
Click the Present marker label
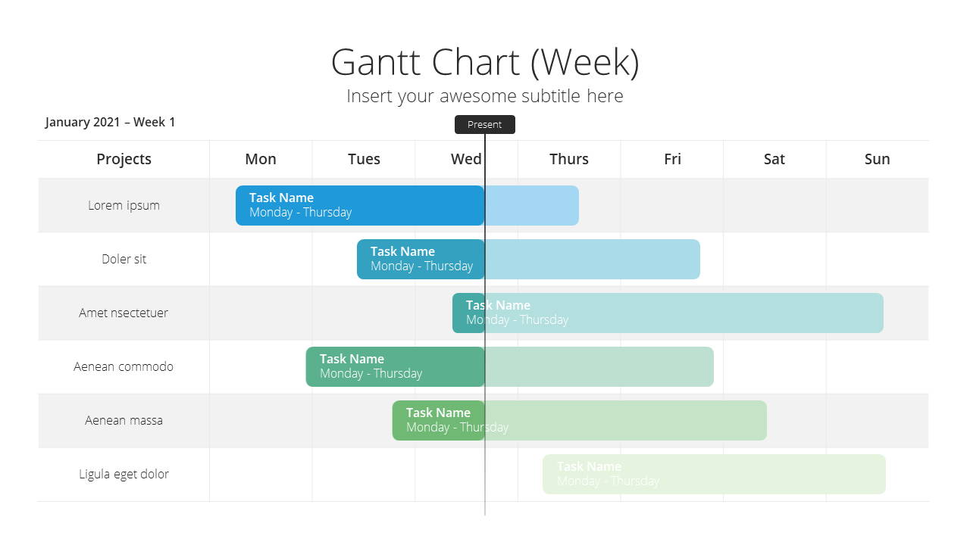coord(485,125)
